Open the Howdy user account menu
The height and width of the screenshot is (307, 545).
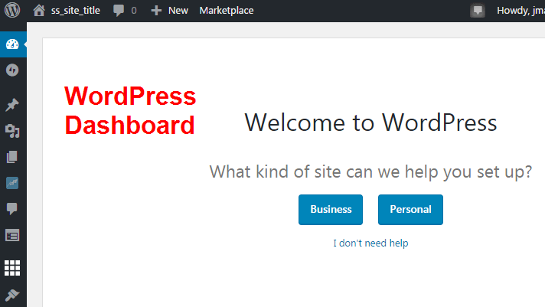click(521, 11)
